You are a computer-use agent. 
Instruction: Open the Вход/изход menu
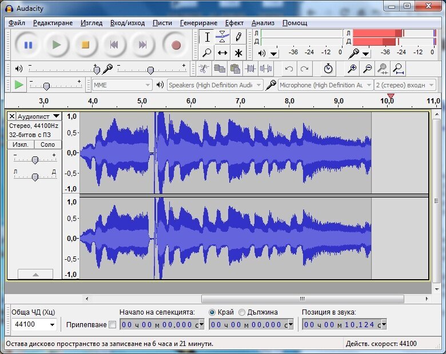pos(128,23)
